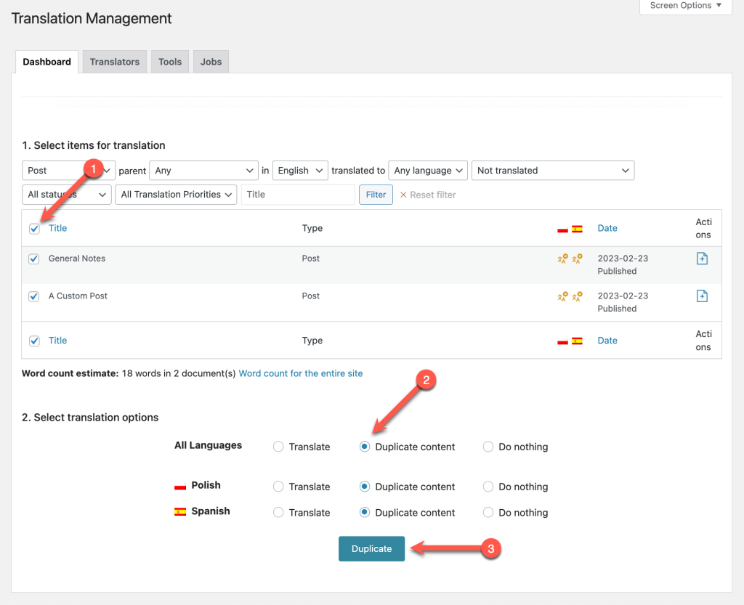Screen dimensions: 744x605
Task: Click the Polish flag beside the Polish language label
Action: tap(179, 486)
